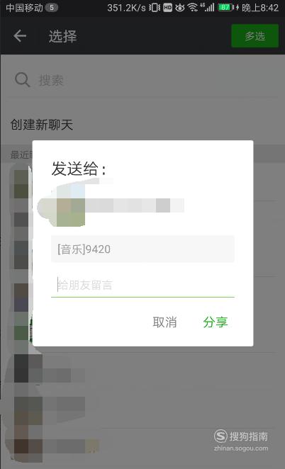
Task: Tap the 多选 multi-select button
Action: tap(255, 36)
